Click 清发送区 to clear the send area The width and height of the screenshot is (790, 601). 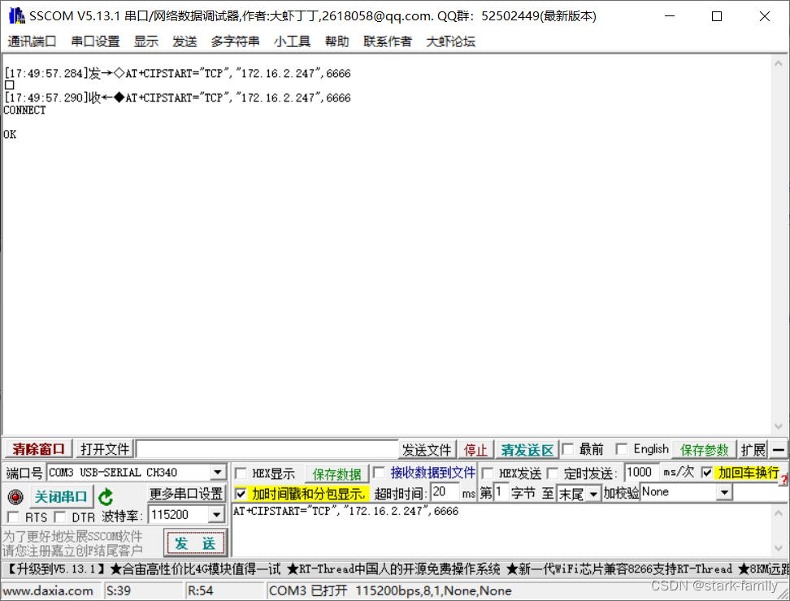[x=527, y=450]
